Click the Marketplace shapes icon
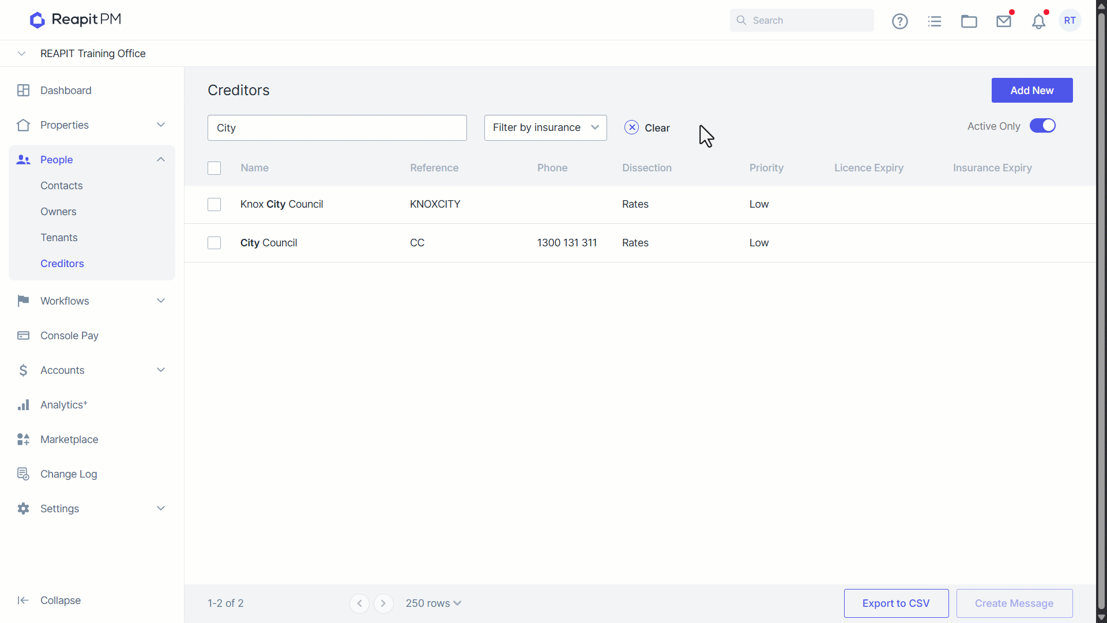The width and height of the screenshot is (1107, 623). tap(23, 440)
